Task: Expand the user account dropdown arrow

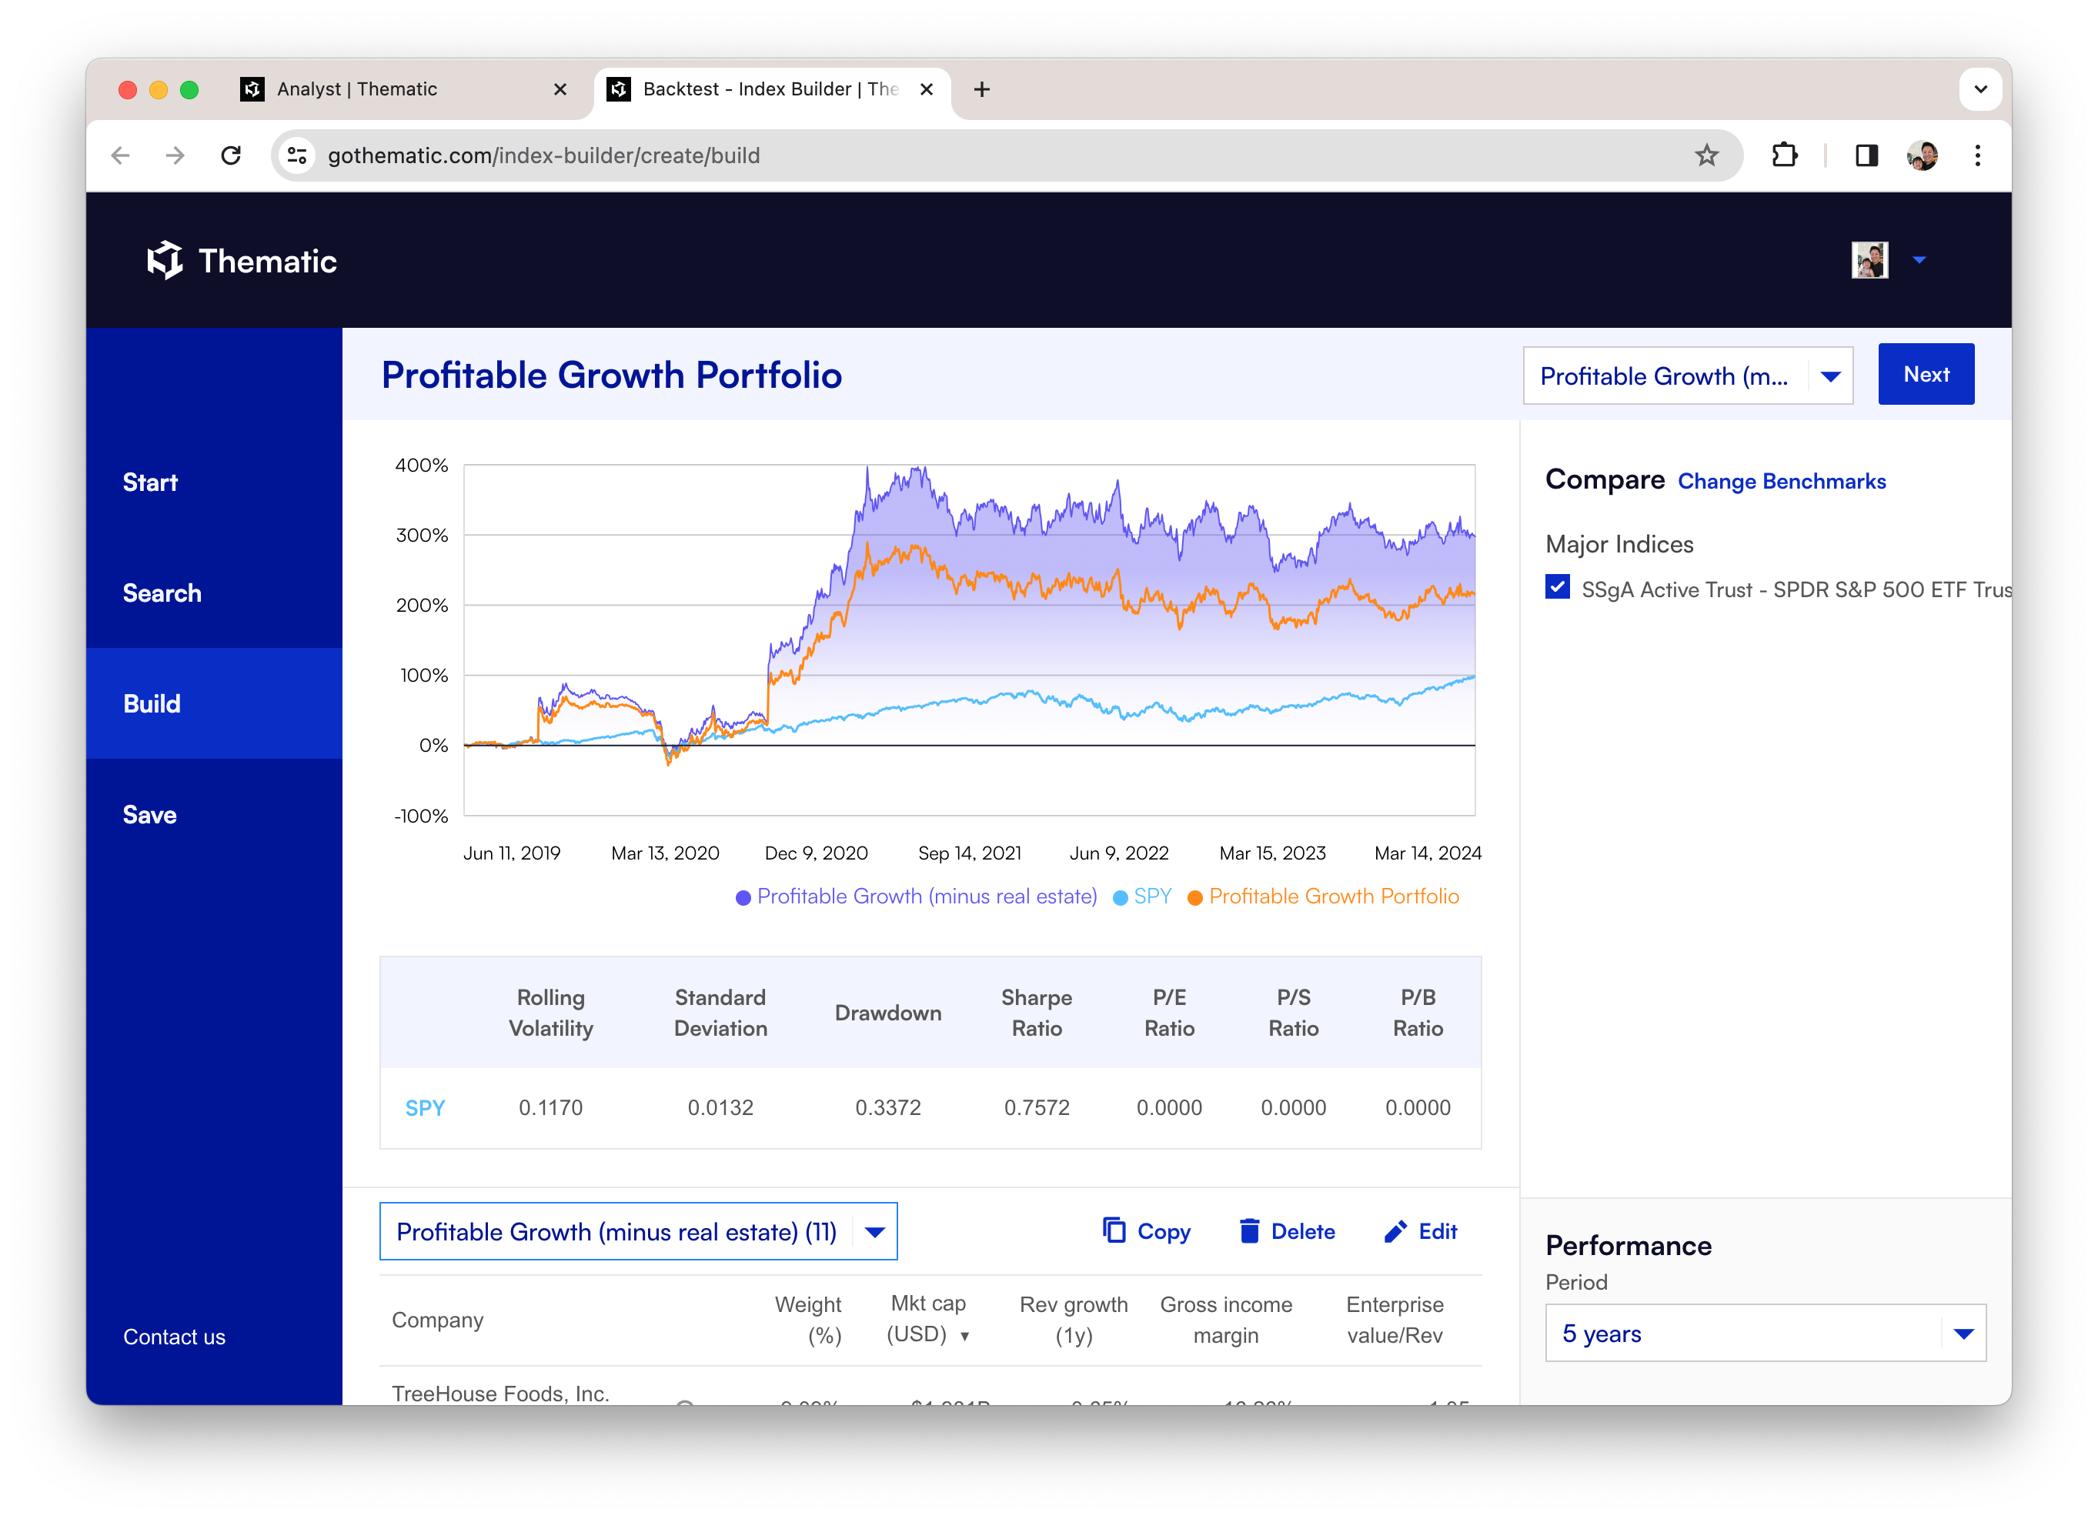Action: [1919, 260]
